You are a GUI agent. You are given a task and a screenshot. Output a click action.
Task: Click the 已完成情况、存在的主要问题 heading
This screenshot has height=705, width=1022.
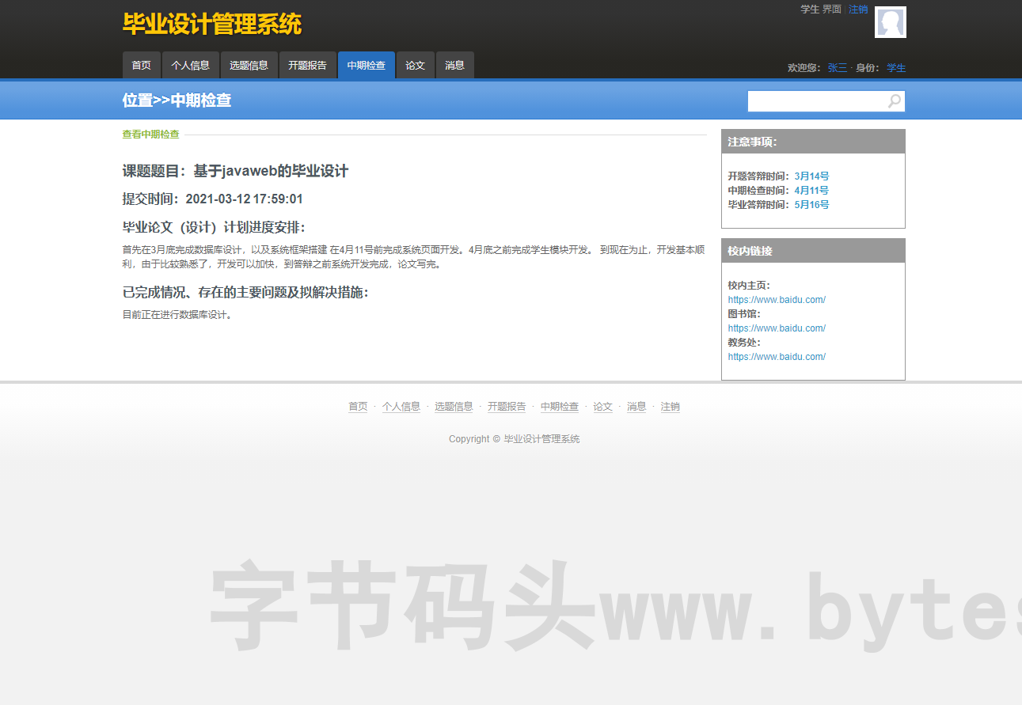245,292
